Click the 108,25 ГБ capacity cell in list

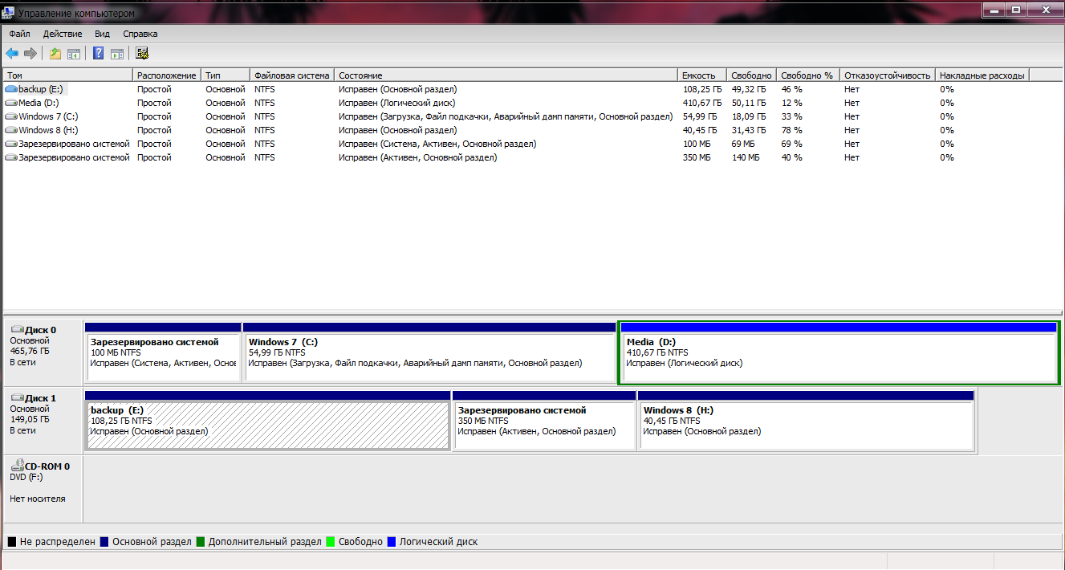click(702, 89)
